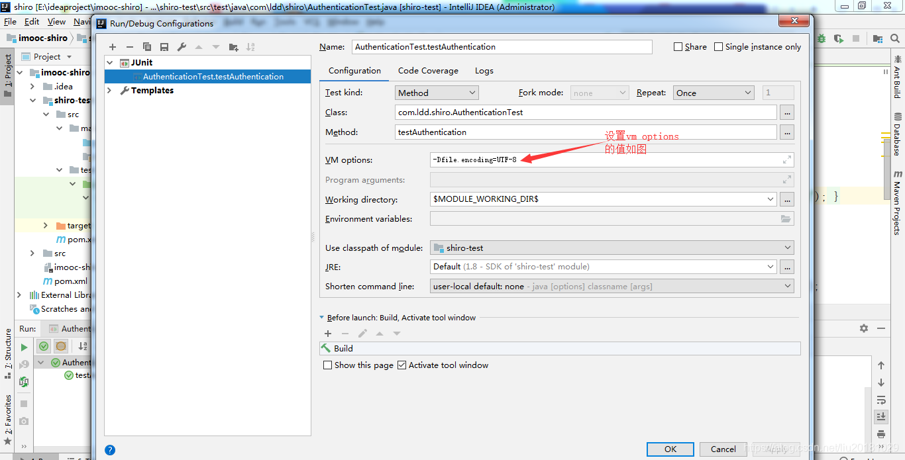This screenshot has width=905, height=460.
Task: Print Run console output
Action: click(x=881, y=434)
